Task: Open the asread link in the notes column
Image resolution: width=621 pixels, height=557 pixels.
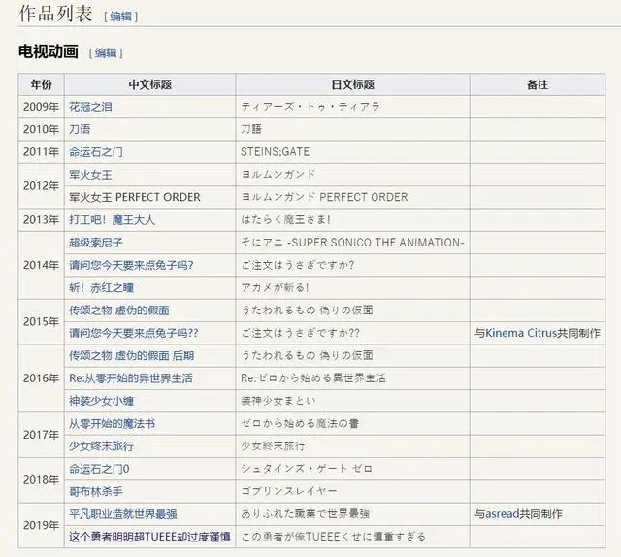Action: [x=503, y=514]
